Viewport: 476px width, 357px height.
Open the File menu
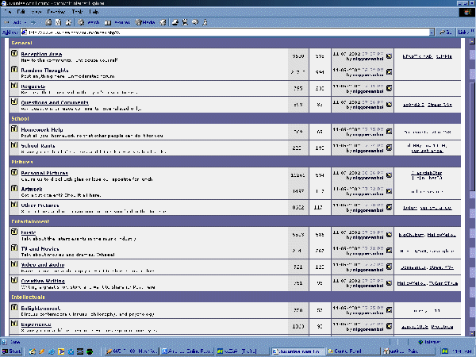(x=7, y=13)
